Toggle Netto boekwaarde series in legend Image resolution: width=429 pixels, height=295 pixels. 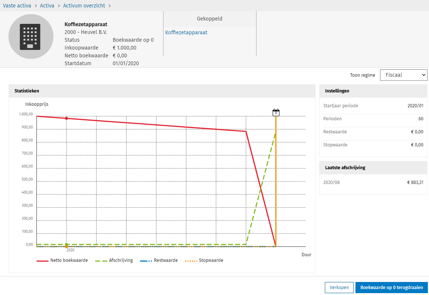62,260
